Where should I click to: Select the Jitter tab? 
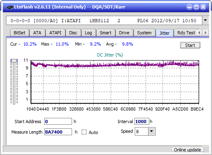[x=165, y=33]
